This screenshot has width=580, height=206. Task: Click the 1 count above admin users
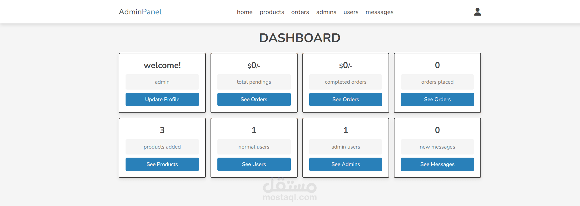pyautogui.click(x=346, y=130)
